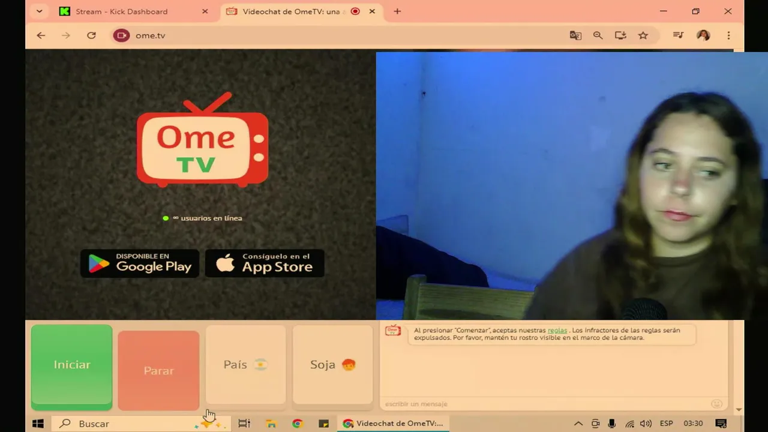Switch the ESP input language

coord(666,424)
